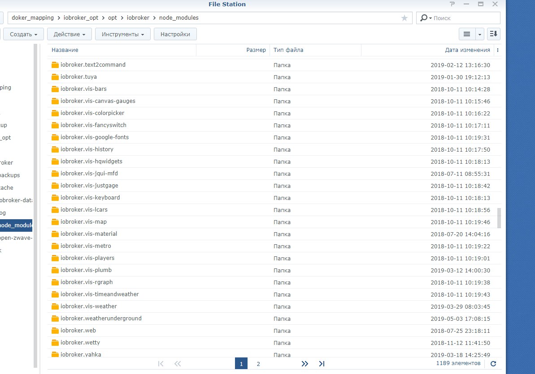Select page 2 in pagination

point(258,364)
